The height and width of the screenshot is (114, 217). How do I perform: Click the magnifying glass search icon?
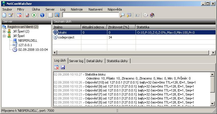coord(122,15)
